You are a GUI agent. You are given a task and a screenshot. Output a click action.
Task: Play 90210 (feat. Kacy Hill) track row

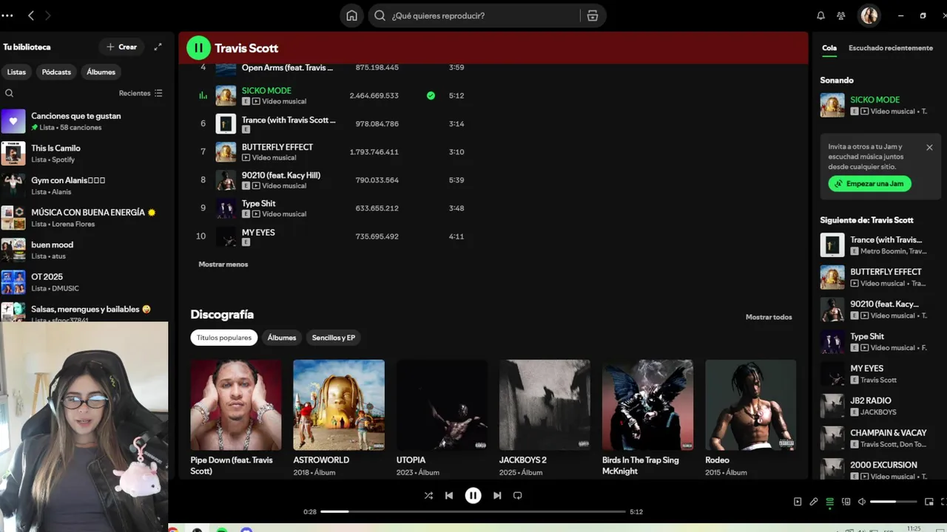333,180
